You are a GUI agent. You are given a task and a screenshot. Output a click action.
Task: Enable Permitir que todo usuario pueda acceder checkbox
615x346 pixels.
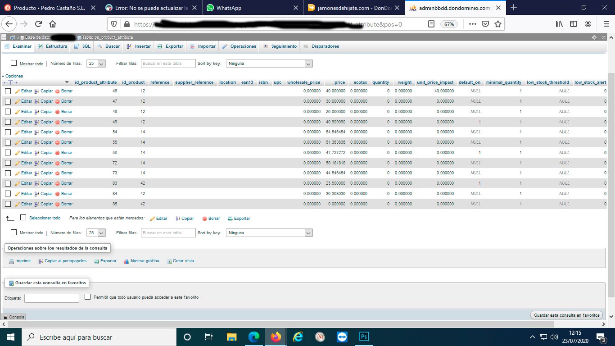tap(88, 297)
